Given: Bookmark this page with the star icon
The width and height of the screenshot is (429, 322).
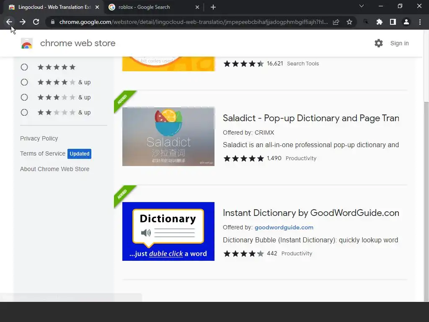Looking at the screenshot, I should (349, 22).
